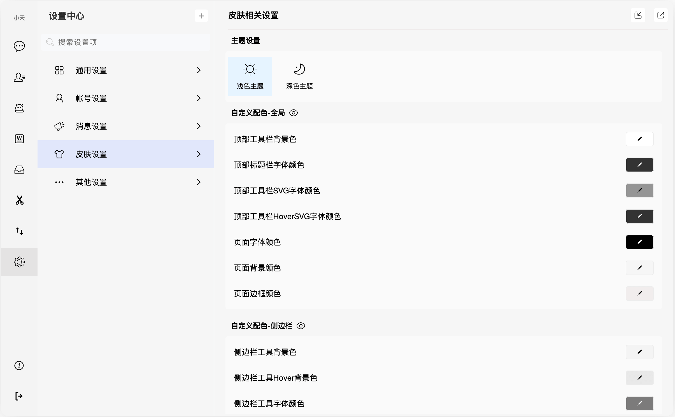Open the up-down transfer arrows icon

pos(19,231)
